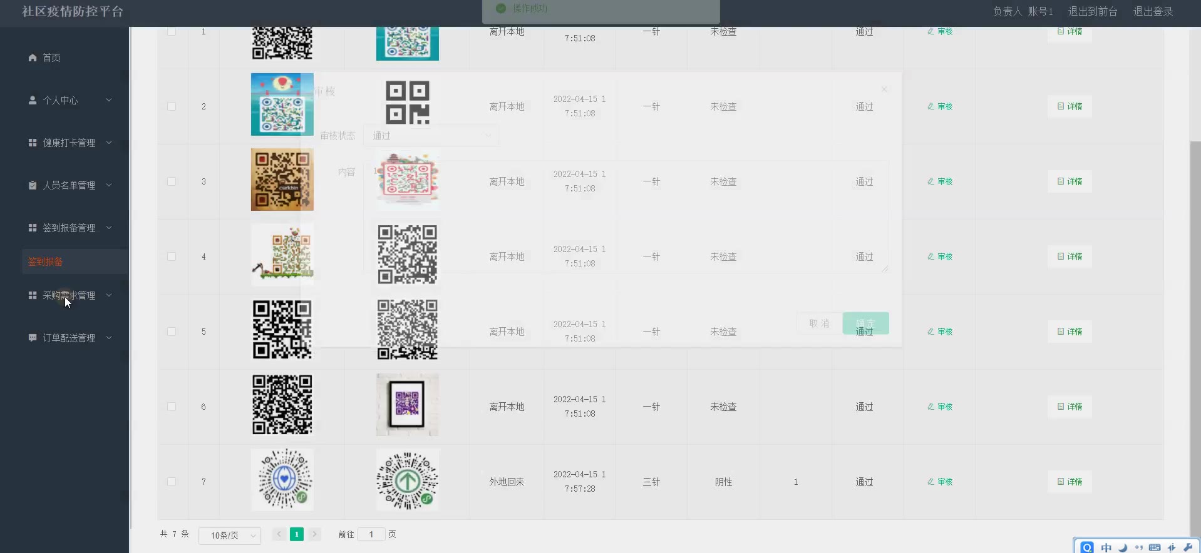This screenshot has height=553, width=1201.
Task: Select page number 1 in the pagination
Action: [x=297, y=534]
